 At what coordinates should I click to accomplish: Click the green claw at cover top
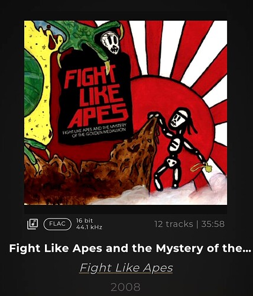click(x=87, y=37)
